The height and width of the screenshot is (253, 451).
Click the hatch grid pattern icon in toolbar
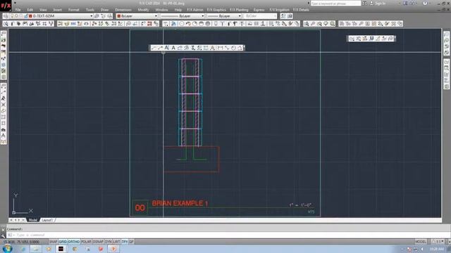tap(271, 24)
